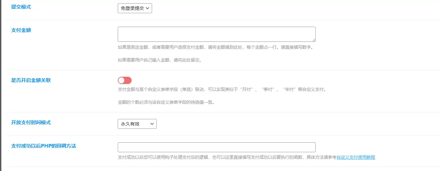Image resolution: width=440 pixels, height=171 pixels.
Task: Open the 永久有效 payment time dropdown
Action: tap(137, 124)
